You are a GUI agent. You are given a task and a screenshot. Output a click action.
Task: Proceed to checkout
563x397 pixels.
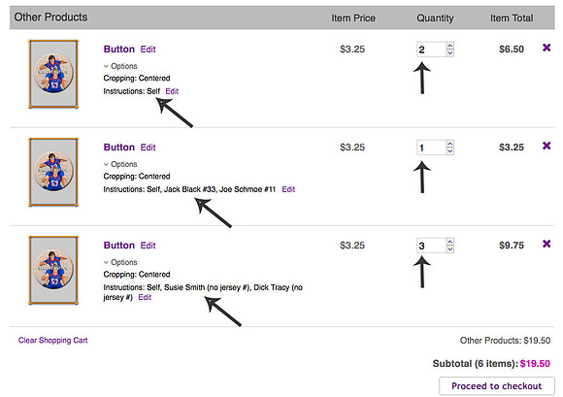[x=497, y=386]
